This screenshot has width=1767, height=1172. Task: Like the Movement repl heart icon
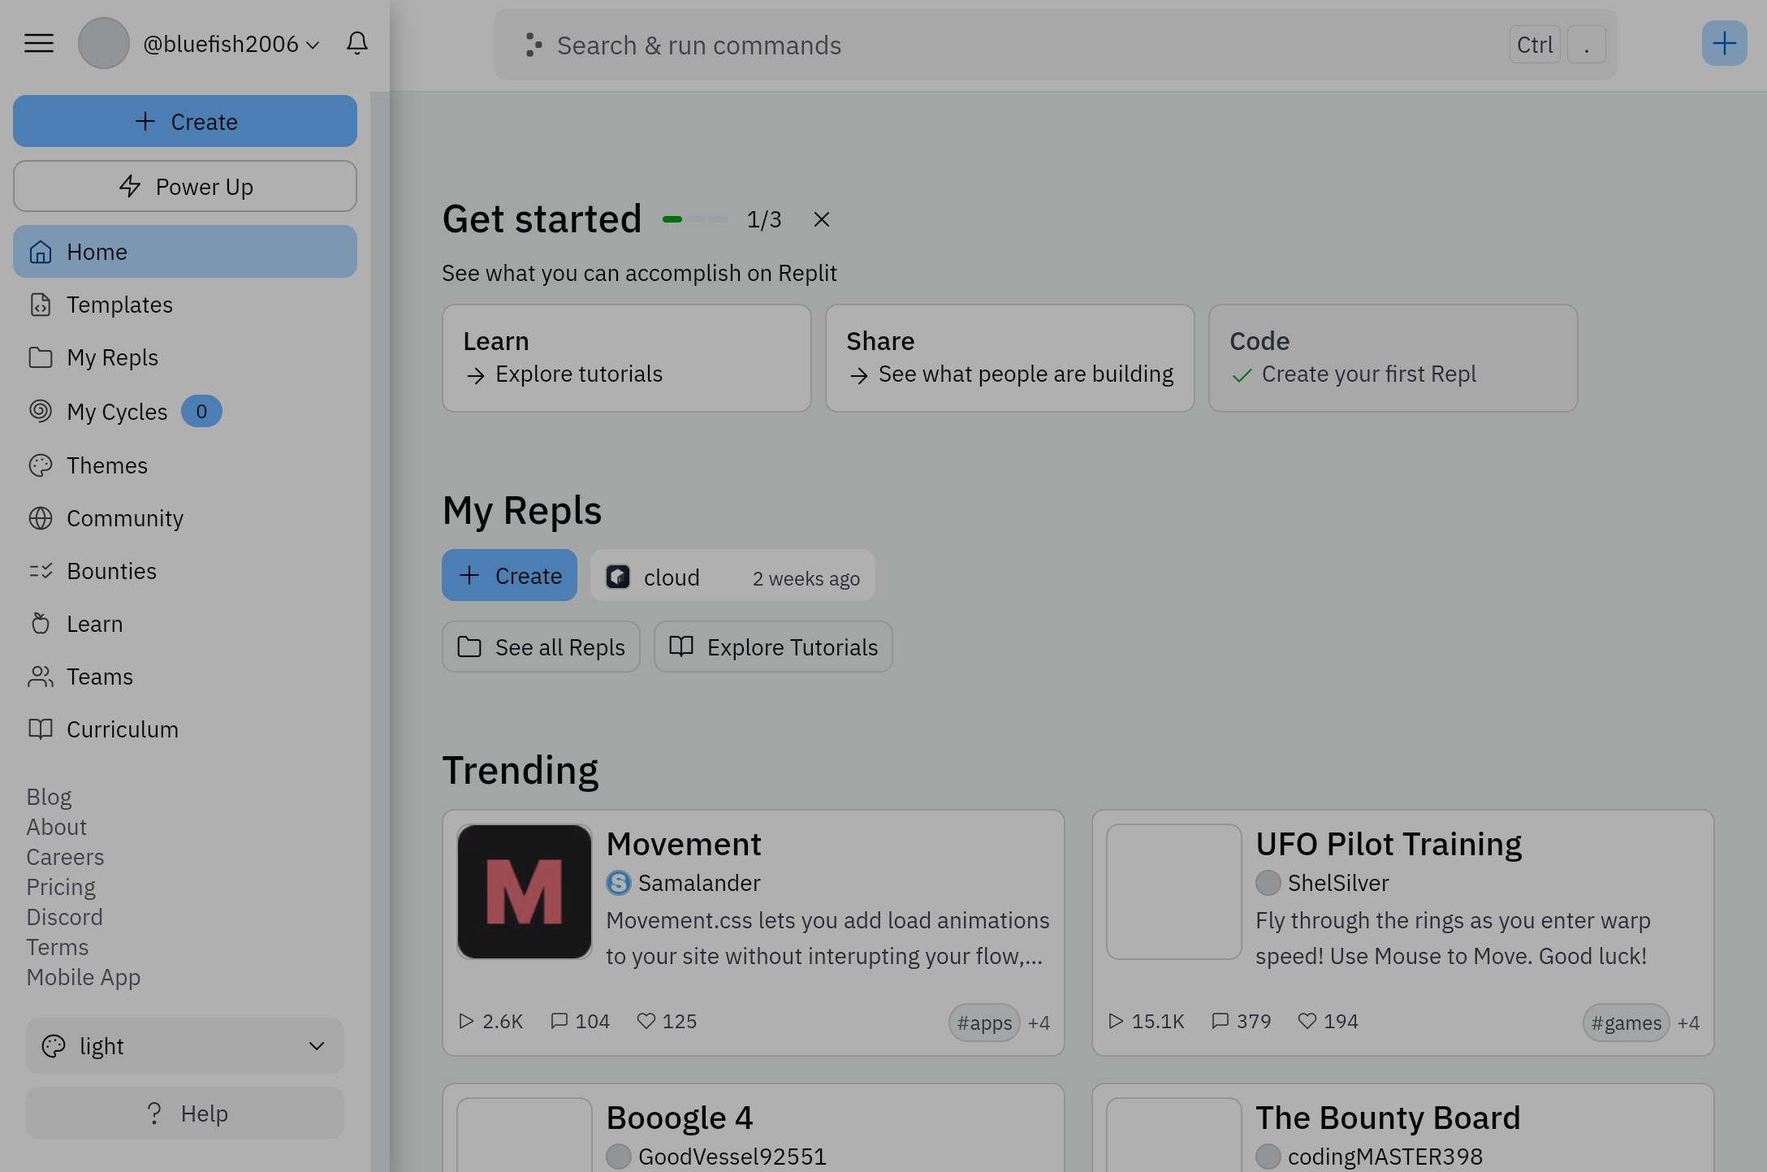(646, 1021)
